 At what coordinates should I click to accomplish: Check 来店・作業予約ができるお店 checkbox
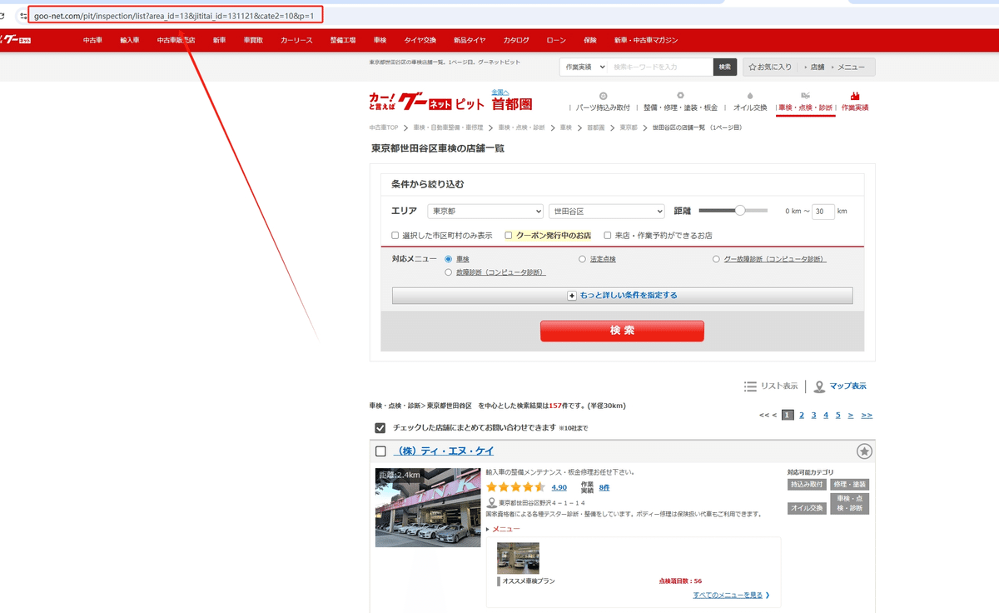pos(608,236)
